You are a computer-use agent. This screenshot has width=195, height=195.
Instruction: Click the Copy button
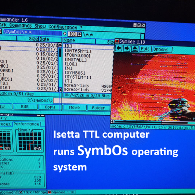50,107
